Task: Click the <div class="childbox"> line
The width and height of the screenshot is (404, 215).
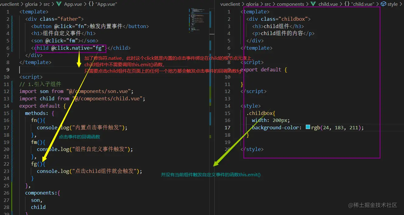Action: point(279,19)
